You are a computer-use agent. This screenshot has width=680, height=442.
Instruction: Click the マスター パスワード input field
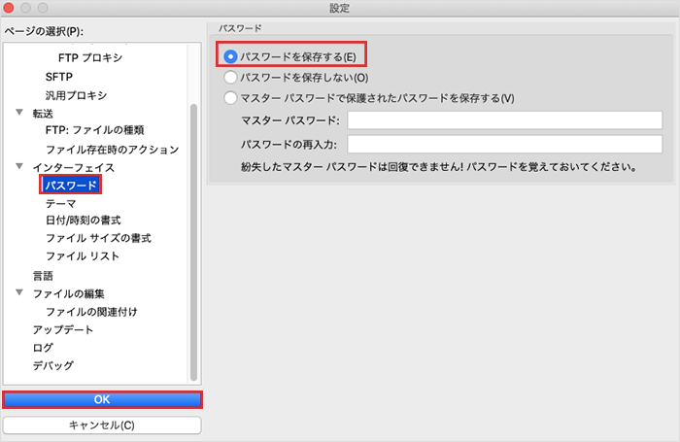[504, 120]
